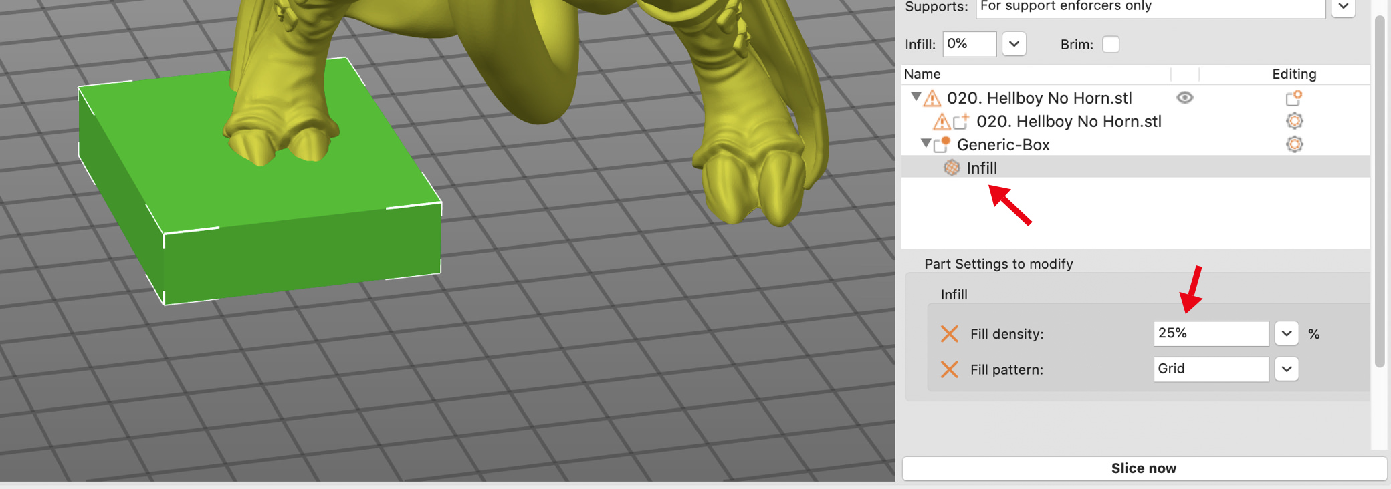Click the right panel vertical scrollbar
The width and height of the screenshot is (1391, 489).
coord(1379,190)
